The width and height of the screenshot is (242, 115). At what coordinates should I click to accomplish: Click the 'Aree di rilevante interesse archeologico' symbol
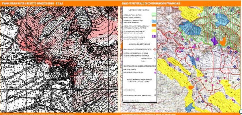(x=155, y=95)
